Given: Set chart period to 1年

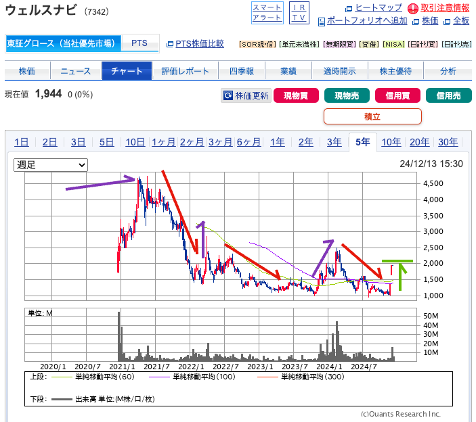Looking at the screenshot, I should (278, 142).
